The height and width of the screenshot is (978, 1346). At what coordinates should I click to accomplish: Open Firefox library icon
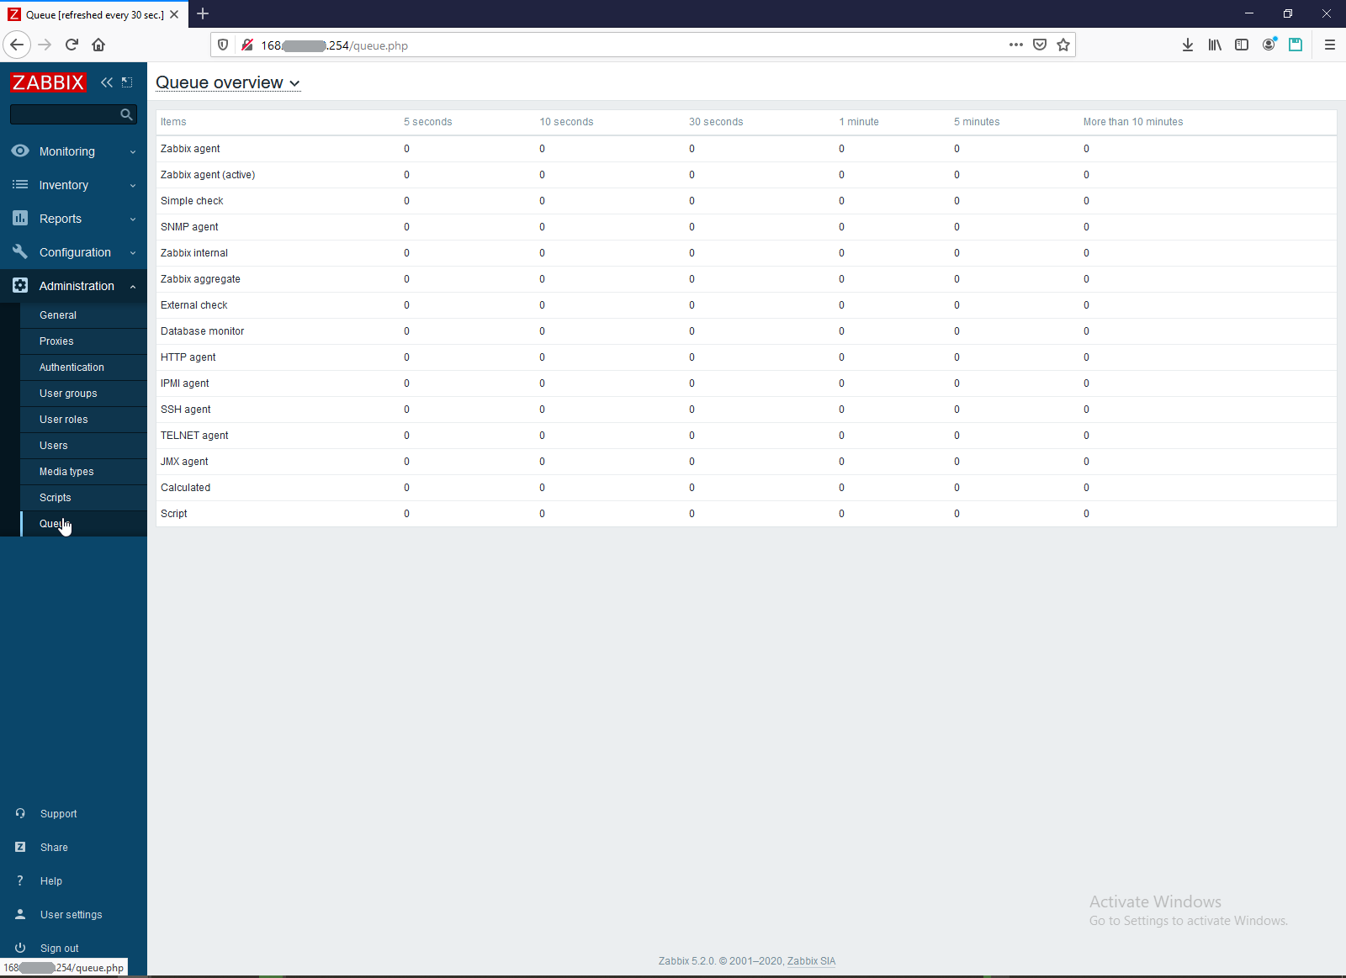coord(1215,45)
